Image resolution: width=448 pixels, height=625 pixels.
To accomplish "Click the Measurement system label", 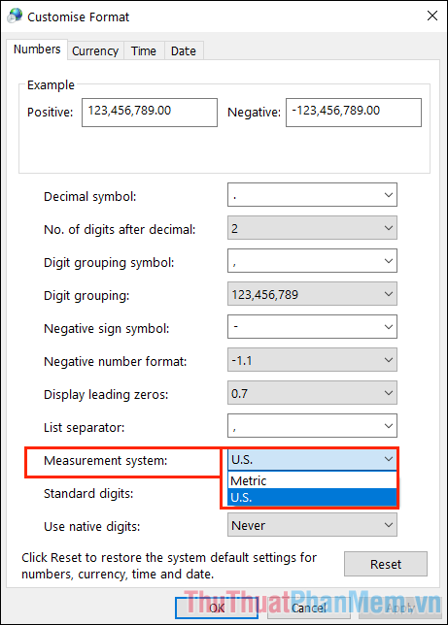I will pyautogui.click(x=105, y=461).
